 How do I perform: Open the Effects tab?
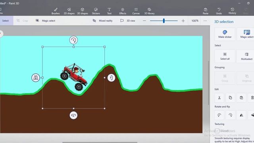coord(123,11)
